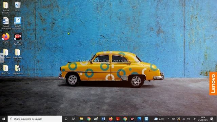217x122 pixels.
Task: Select the Profª Cris folder
Action: [x=6, y=69]
